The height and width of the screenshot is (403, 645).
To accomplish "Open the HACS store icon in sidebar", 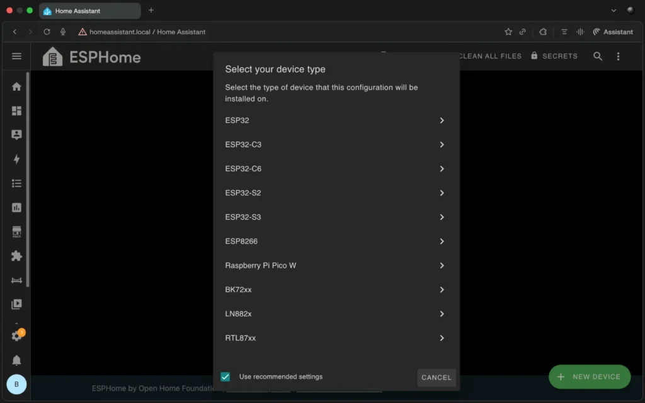I will 16,232.
